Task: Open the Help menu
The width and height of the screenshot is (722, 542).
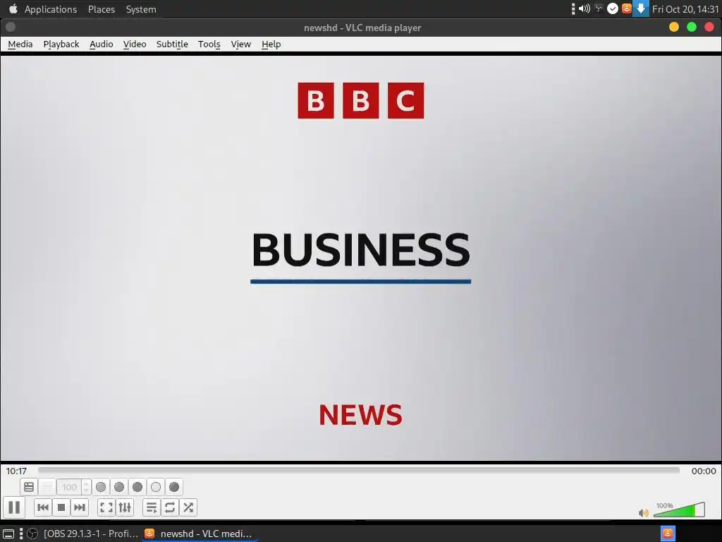Action: tap(271, 44)
